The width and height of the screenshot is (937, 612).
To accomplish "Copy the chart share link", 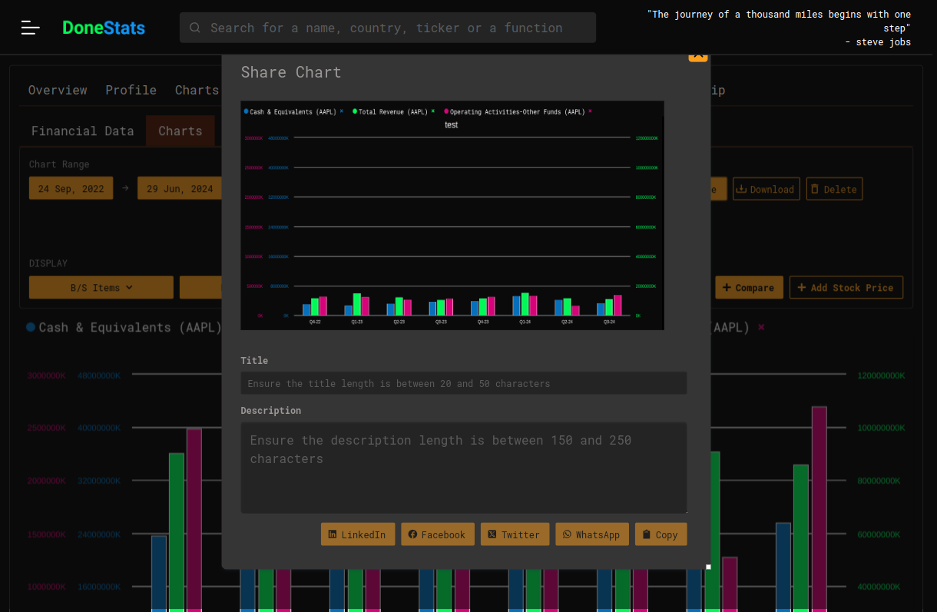I will [x=661, y=534].
